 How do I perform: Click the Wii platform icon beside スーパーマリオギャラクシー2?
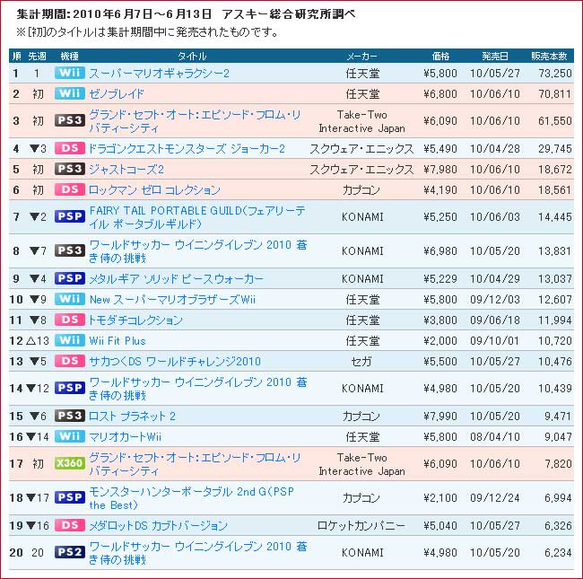[x=70, y=73]
